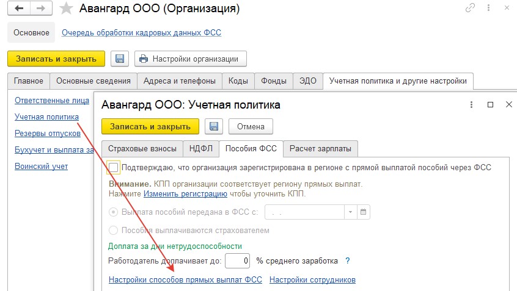Save accounting policy with floppy disk icon
Image resolution: width=517 pixels, height=291 pixels.
[214, 126]
